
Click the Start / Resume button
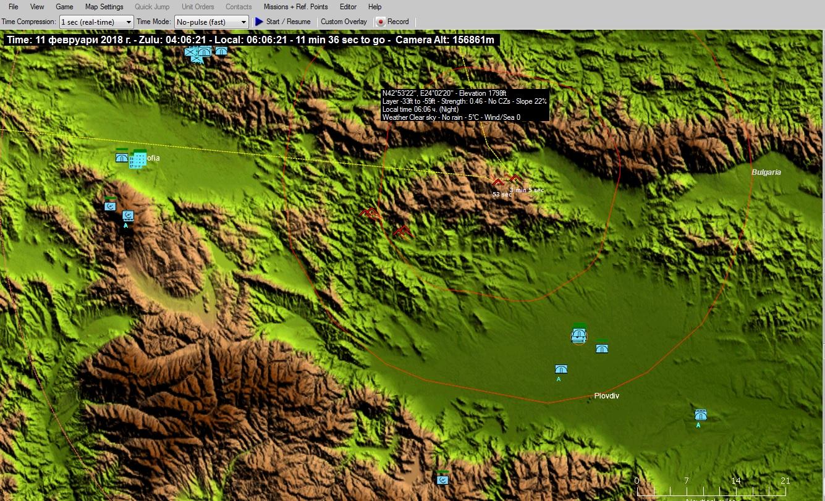tap(283, 22)
